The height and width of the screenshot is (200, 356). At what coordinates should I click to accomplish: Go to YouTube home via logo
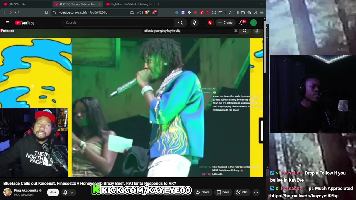25,23
